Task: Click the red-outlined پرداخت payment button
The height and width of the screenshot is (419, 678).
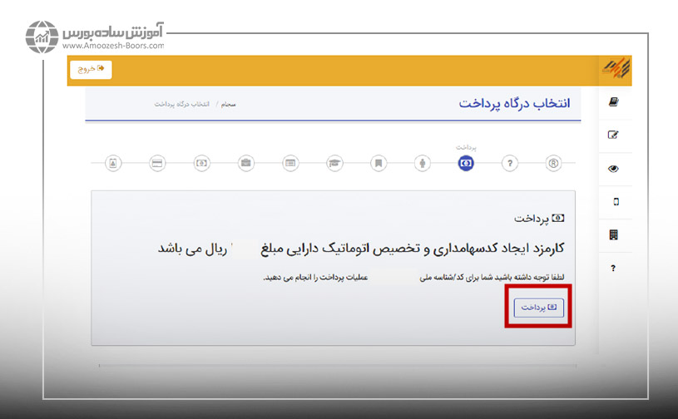Action: point(539,308)
